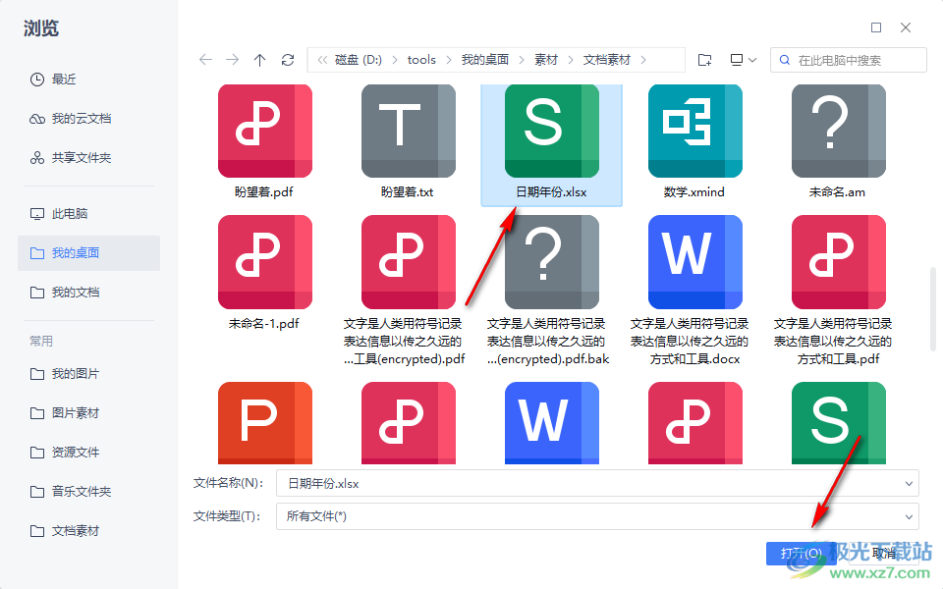Go back to the previous folder
Image resolution: width=943 pixels, height=589 pixels.
coord(205,60)
